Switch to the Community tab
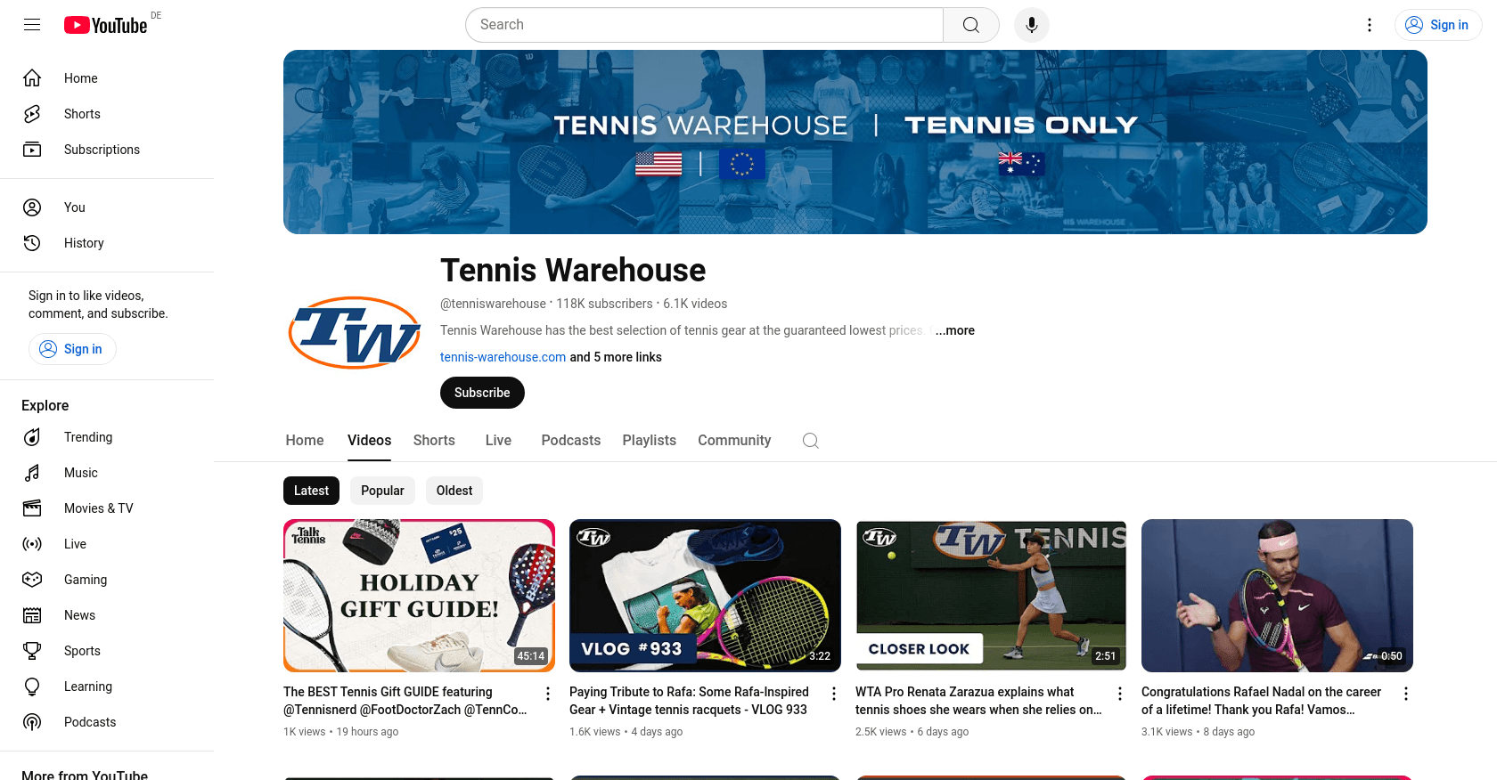The image size is (1497, 780). (734, 441)
